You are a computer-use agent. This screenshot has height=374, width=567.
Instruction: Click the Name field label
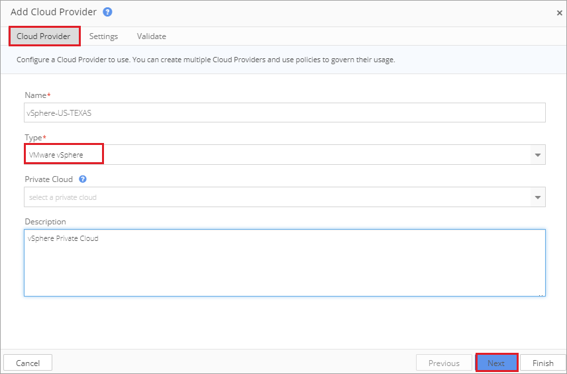pyautogui.click(x=37, y=95)
